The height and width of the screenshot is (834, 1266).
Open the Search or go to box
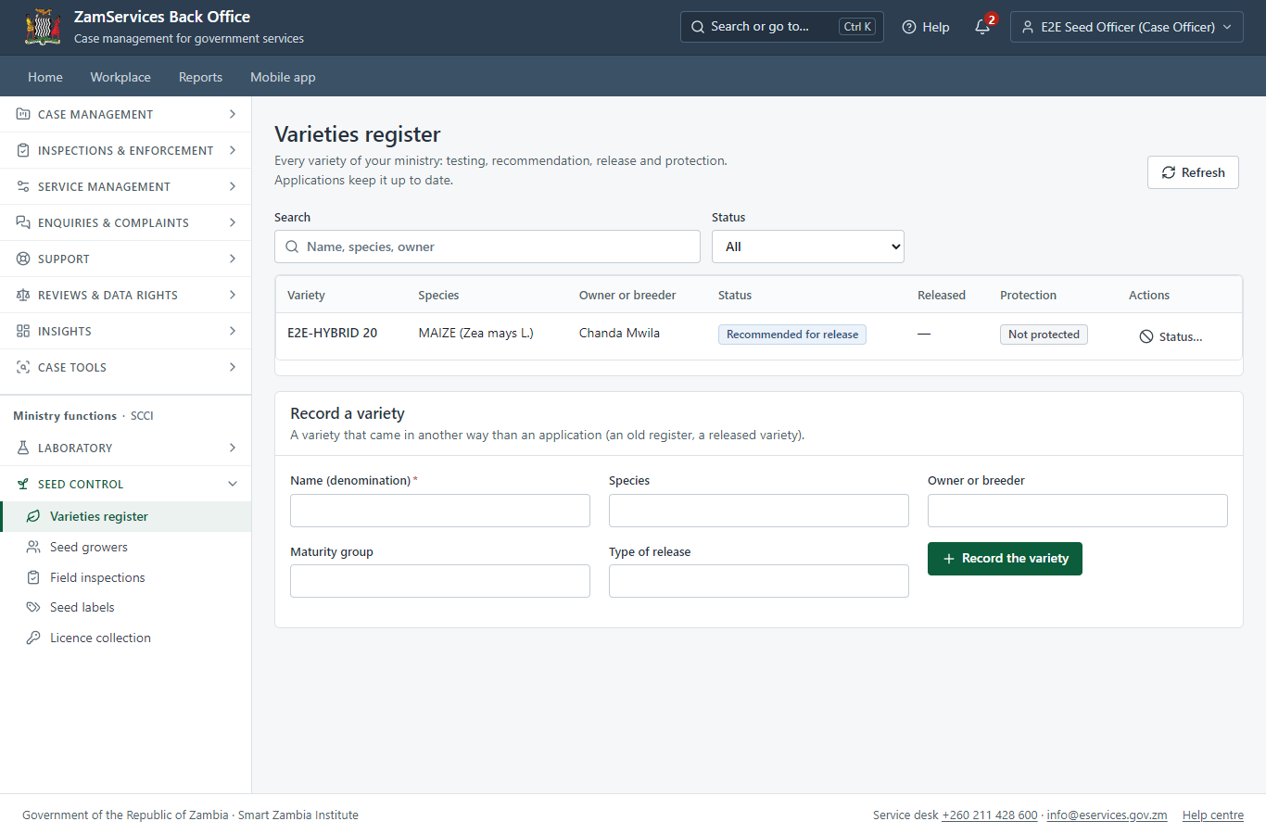pyautogui.click(x=782, y=27)
